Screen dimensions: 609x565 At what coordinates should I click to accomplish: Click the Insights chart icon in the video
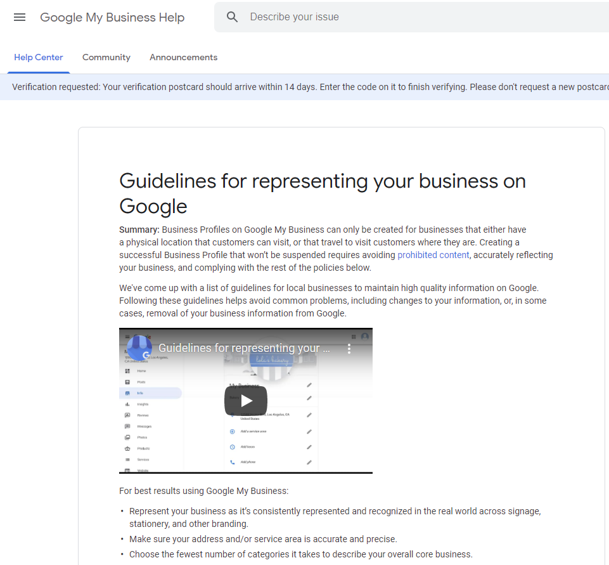127,404
